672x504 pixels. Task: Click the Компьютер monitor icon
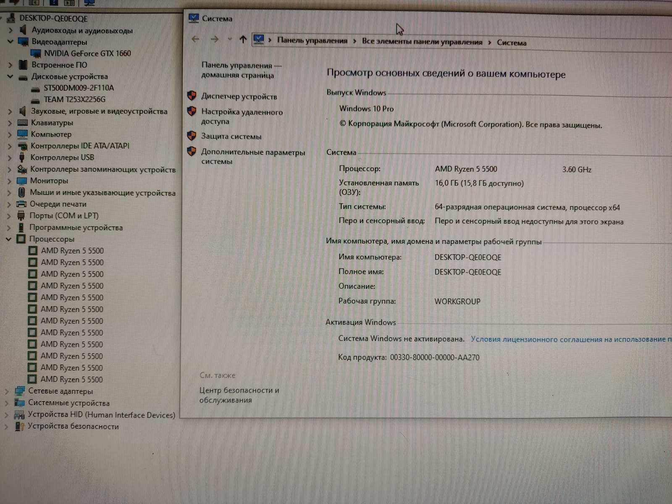tap(22, 134)
